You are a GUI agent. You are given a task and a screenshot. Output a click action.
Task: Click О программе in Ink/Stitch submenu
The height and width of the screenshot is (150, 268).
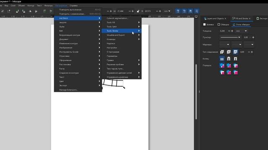click(121, 52)
